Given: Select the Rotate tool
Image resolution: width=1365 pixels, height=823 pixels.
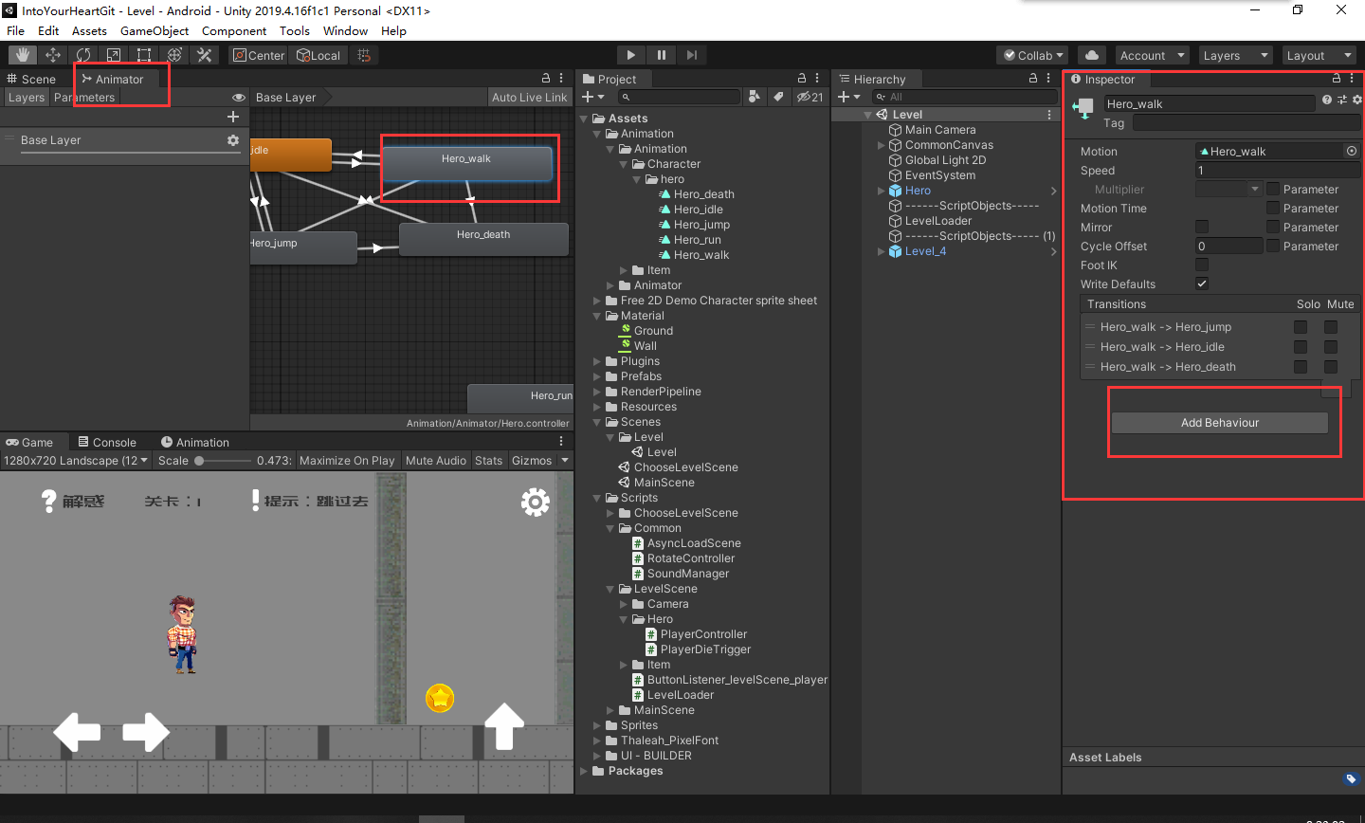Looking at the screenshot, I should pyautogui.click(x=83, y=55).
